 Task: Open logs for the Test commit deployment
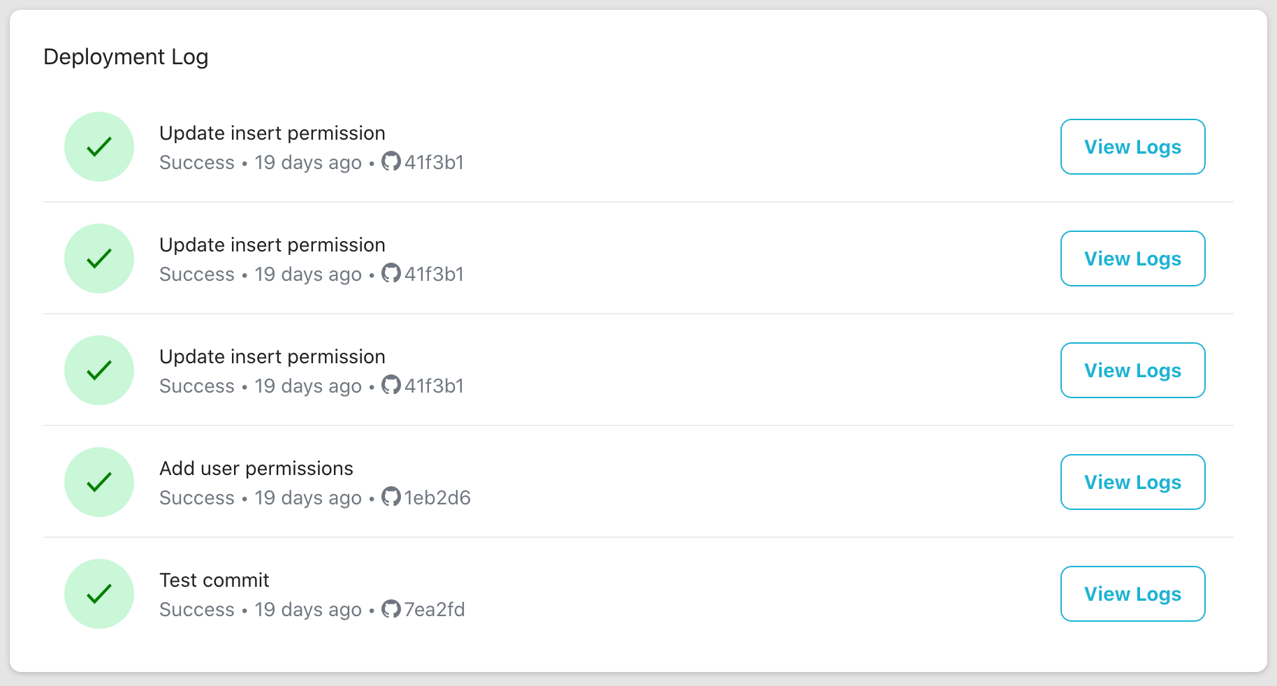point(1132,594)
